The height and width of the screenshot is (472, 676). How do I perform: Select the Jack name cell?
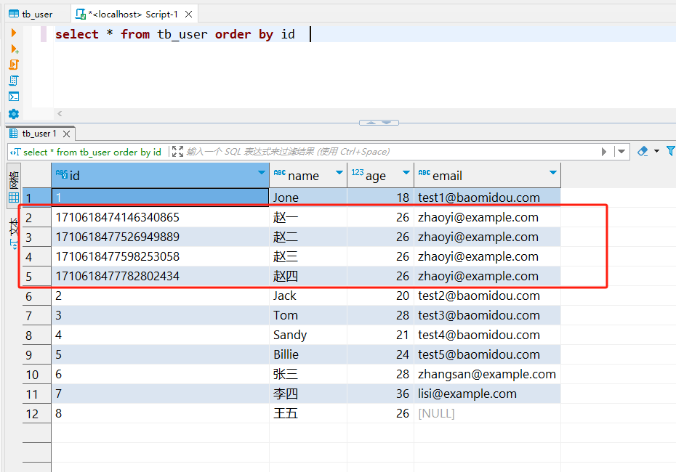[307, 296]
